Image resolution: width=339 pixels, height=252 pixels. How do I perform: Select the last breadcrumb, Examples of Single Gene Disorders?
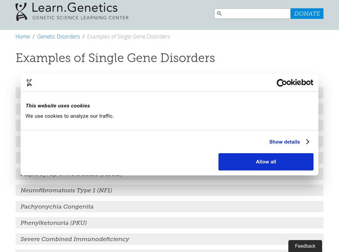(x=128, y=36)
